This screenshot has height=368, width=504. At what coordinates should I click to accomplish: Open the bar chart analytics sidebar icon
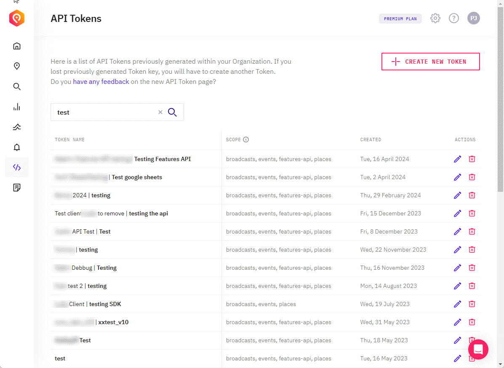click(x=17, y=107)
